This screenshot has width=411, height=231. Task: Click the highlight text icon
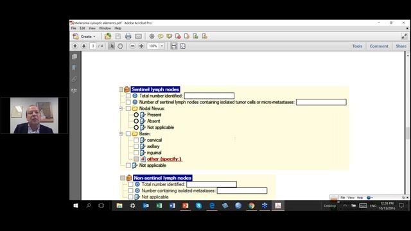point(169,36)
